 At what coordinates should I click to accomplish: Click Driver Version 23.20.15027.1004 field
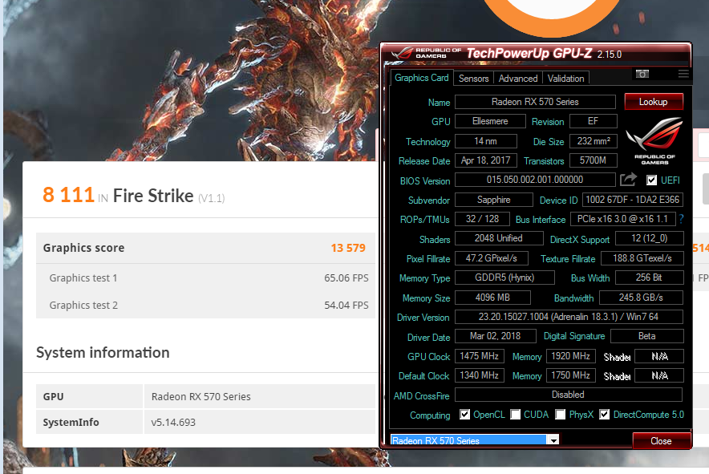click(x=569, y=317)
